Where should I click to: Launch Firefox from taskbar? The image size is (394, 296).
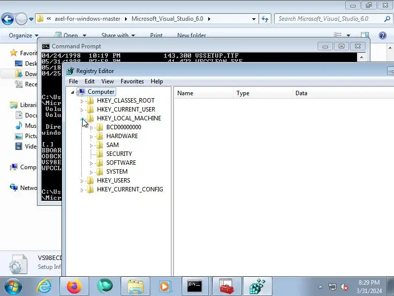coord(74,287)
